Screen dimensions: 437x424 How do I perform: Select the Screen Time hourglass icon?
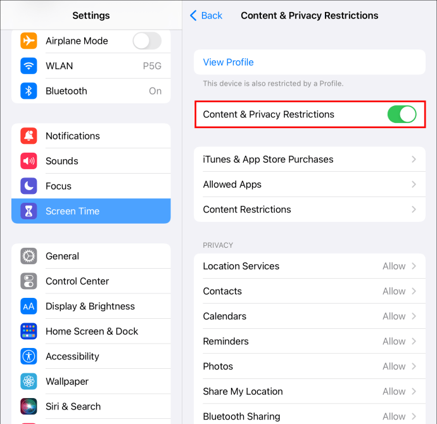click(28, 211)
